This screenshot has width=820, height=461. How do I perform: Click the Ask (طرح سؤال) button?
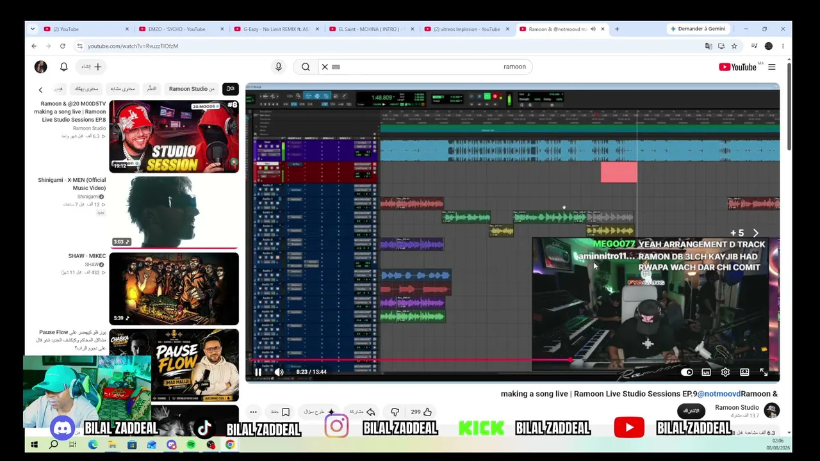pos(319,412)
